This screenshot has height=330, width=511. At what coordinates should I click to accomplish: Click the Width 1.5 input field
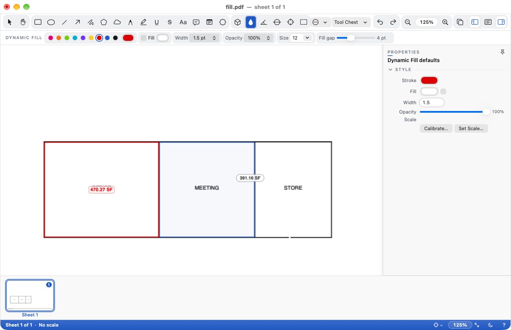(x=432, y=102)
